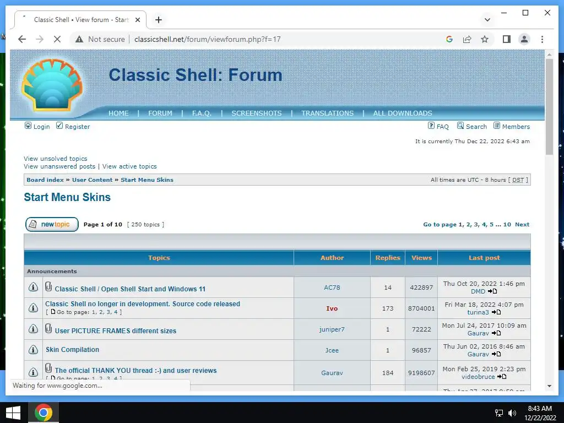This screenshot has width=564, height=423.
Task: Select F.A.Q. in the navigation bar
Action: (202, 113)
